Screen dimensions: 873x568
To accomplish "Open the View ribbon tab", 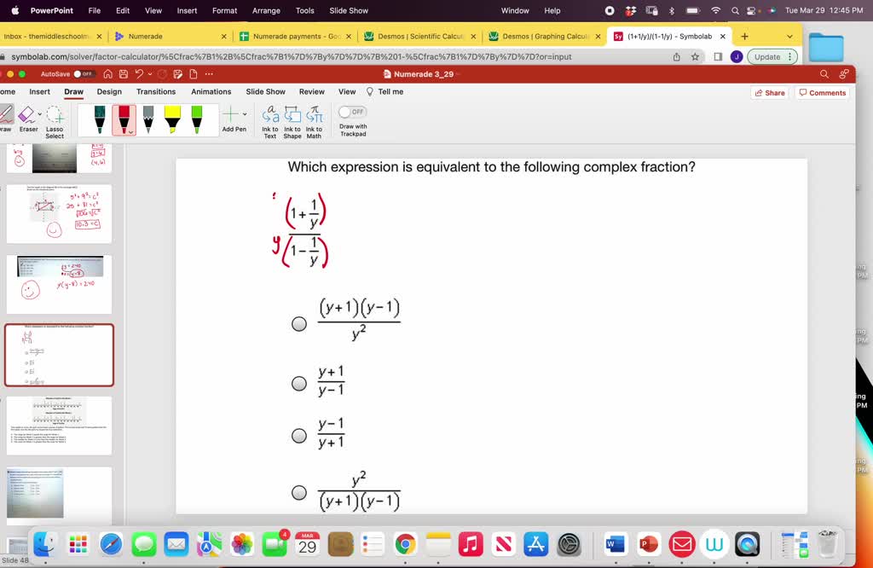I will tap(347, 92).
